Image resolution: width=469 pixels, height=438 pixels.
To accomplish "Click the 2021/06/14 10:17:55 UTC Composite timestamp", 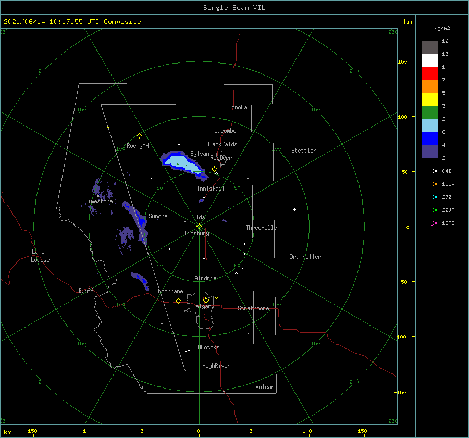I will click(x=72, y=22).
